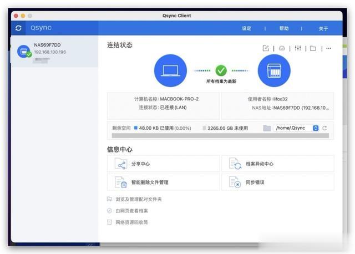This screenshot has width=355, height=254.
Task: Open 智能删除文件管理
Action: [163, 182]
